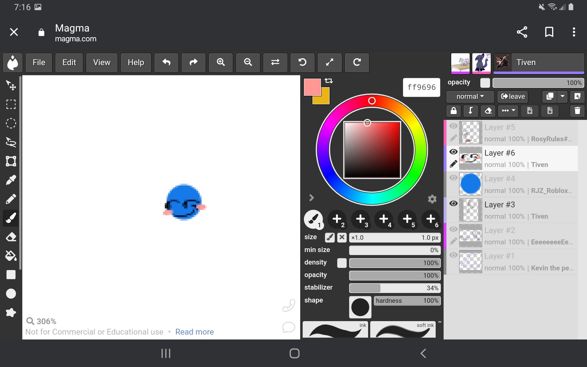The width and height of the screenshot is (587, 367).
Task: Select the Lasso selection tool
Action: pos(11,142)
